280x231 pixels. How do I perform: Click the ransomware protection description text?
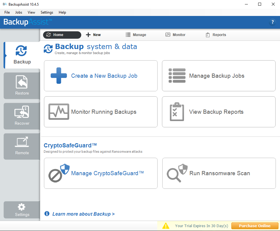93,152
